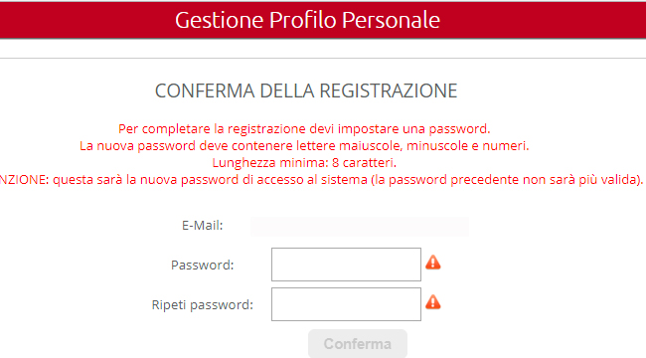Click the Ripeti password label
646x358 pixels.
(203, 305)
